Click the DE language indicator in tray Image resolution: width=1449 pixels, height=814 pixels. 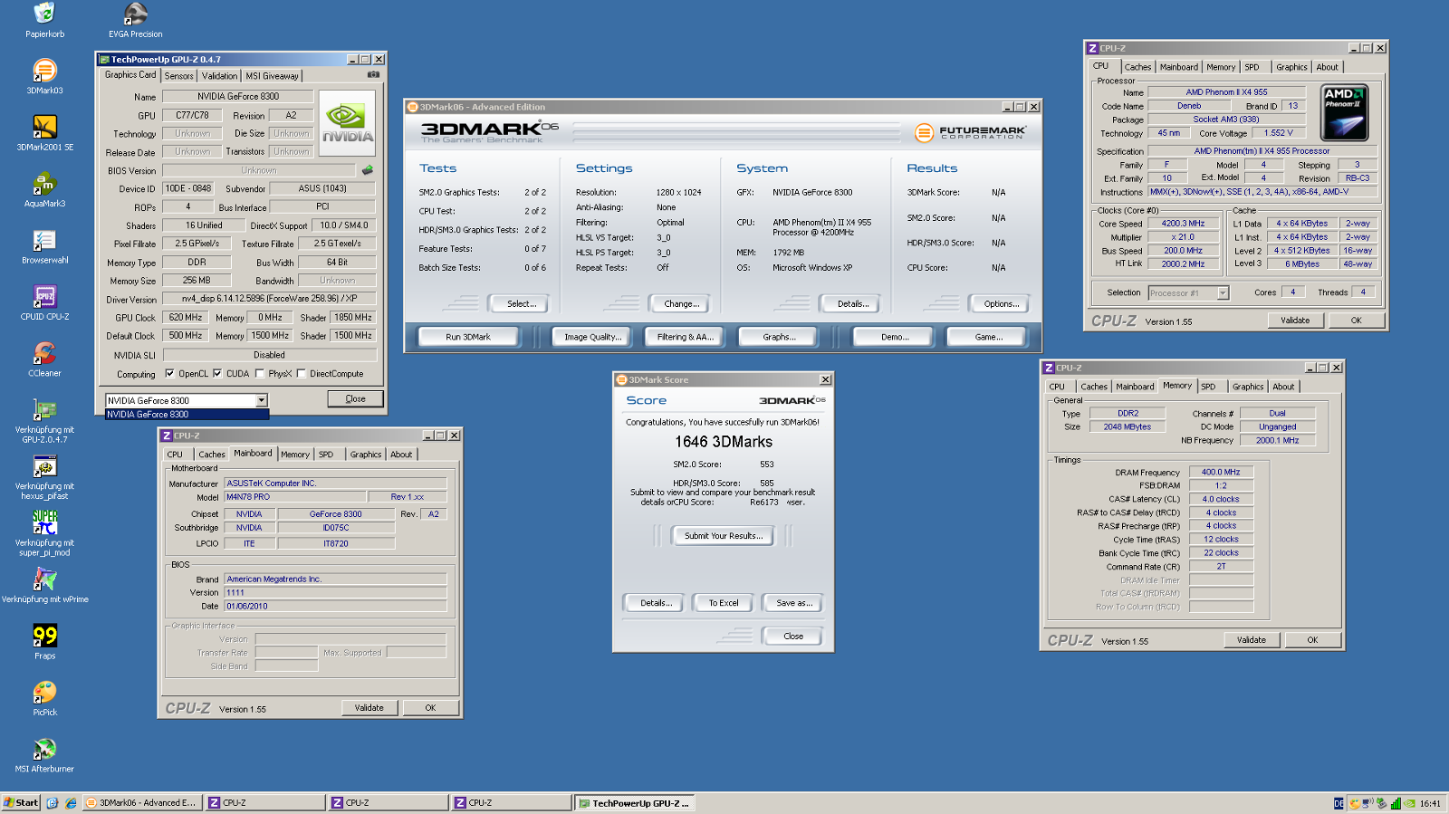[1339, 803]
